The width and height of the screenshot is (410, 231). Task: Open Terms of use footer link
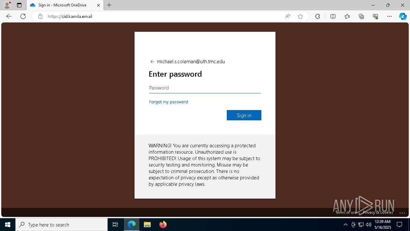coord(346,212)
